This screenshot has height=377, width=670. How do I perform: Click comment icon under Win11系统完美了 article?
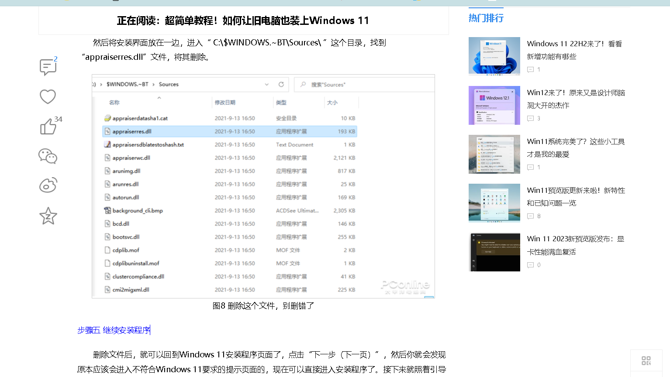tap(530, 167)
